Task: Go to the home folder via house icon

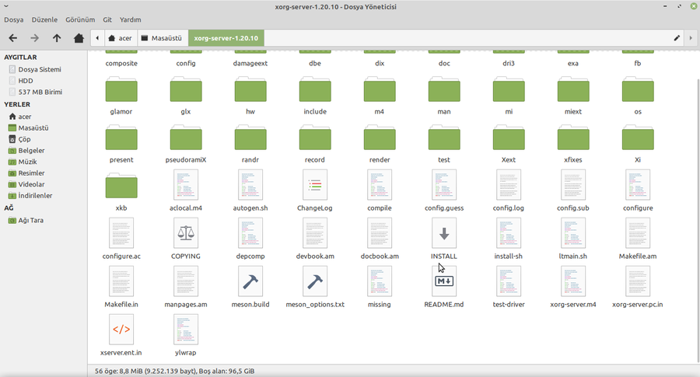Action: coord(79,38)
